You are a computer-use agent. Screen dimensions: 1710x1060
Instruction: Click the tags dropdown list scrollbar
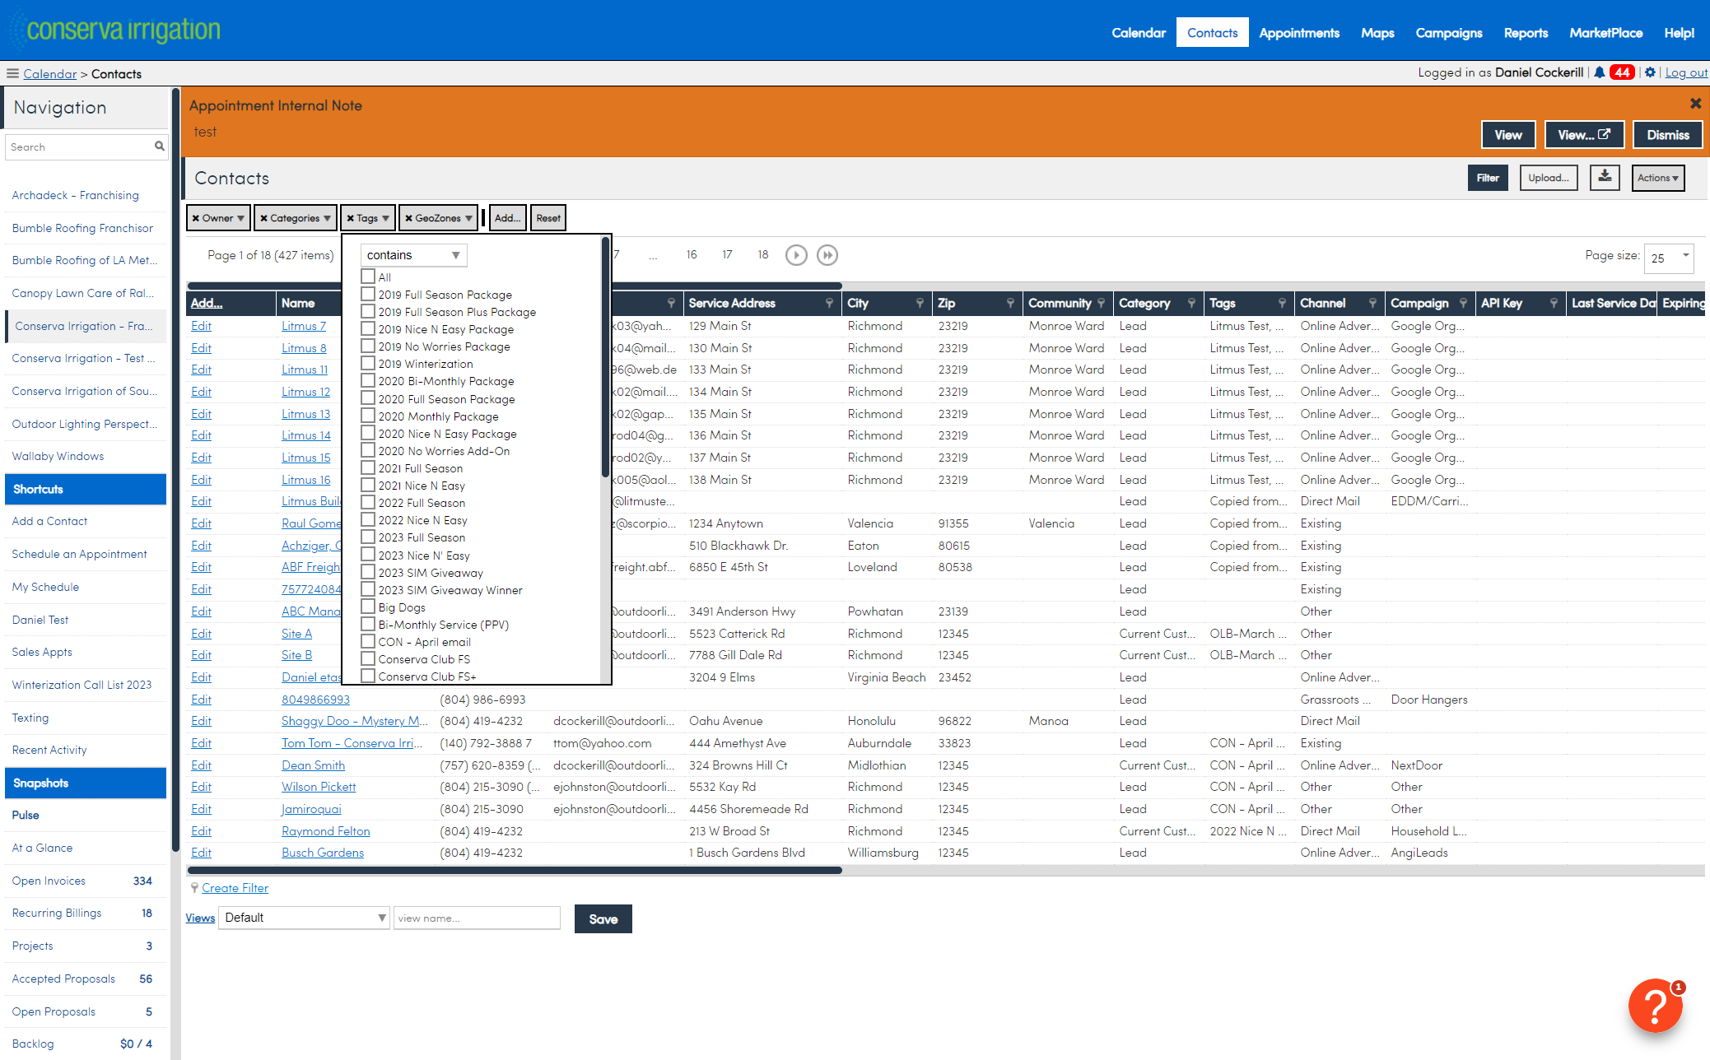coord(605,358)
